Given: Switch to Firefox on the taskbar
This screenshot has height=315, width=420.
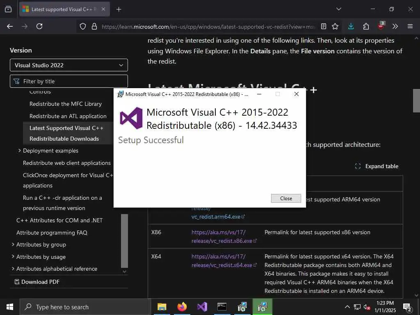Looking at the screenshot, I should pyautogui.click(x=182, y=307).
